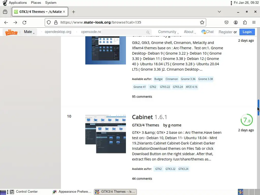Open the Firefox account icon
The width and height of the screenshot is (260, 195).
coord(236,22)
